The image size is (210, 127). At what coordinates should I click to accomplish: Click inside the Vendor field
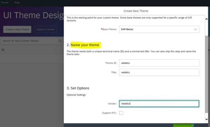tap(159, 104)
